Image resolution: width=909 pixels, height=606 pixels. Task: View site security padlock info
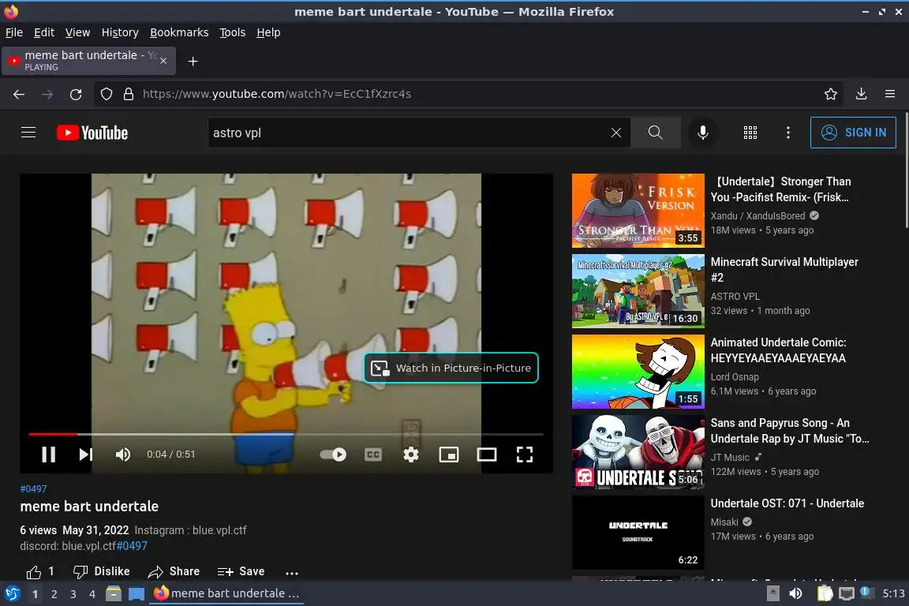(129, 94)
